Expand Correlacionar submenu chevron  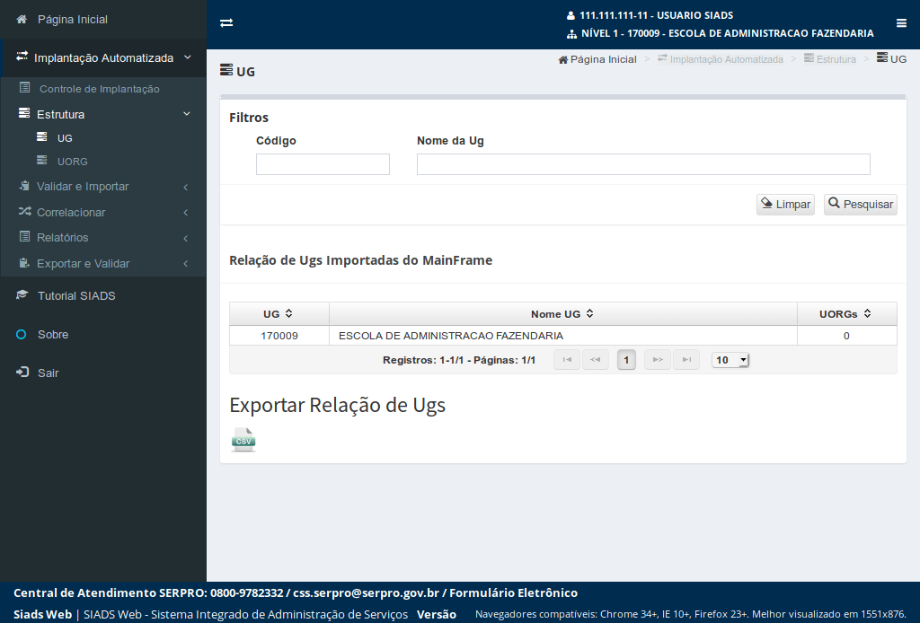coord(185,212)
